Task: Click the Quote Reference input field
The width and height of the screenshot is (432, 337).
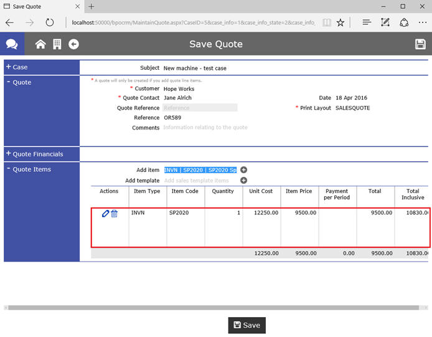Action: point(199,108)
